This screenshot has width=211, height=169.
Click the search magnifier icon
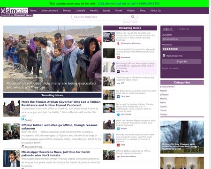(133, 17)
